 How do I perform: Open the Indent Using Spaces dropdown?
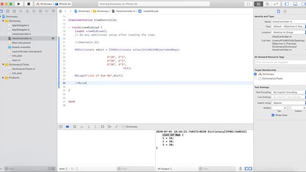289,103
